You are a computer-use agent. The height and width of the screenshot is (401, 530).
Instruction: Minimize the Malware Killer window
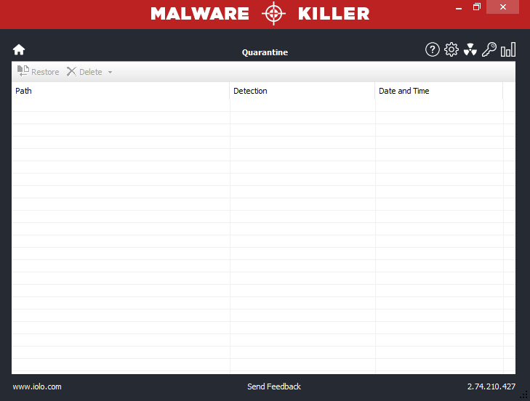point(459,7)
